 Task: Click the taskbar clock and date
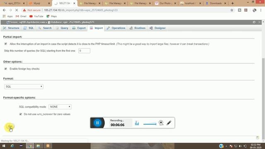(x=255, y=146)
